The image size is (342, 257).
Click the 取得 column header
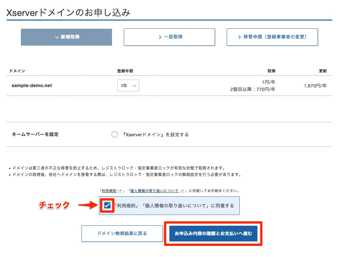tap(271, 71)
